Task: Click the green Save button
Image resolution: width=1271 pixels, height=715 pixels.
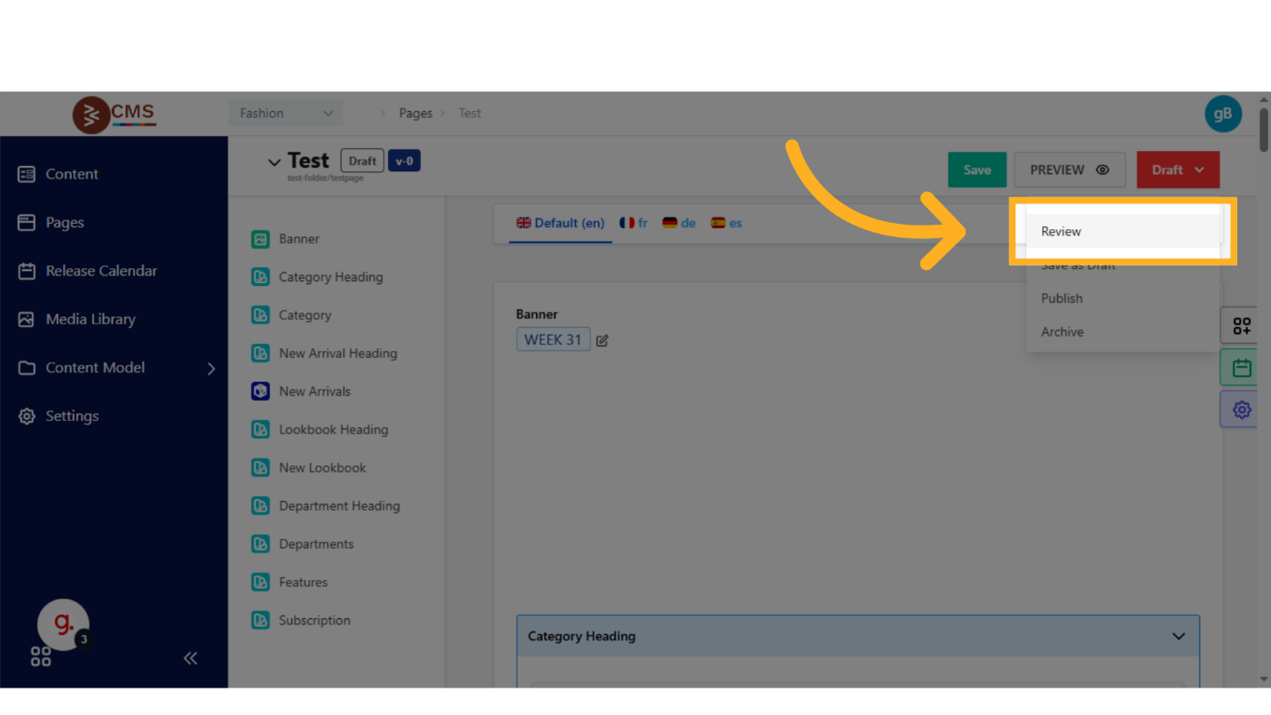Action: point(976,170)
